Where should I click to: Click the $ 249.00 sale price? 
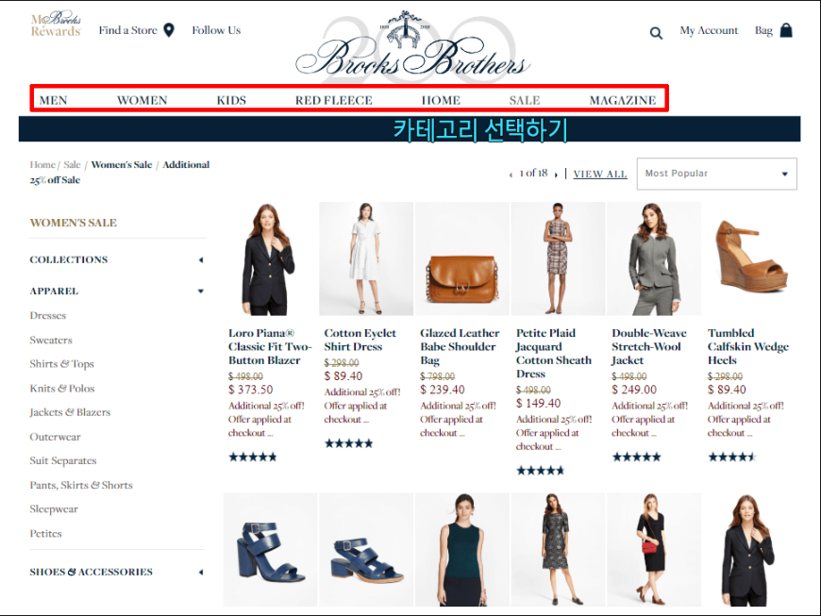(x=634, y=390)
